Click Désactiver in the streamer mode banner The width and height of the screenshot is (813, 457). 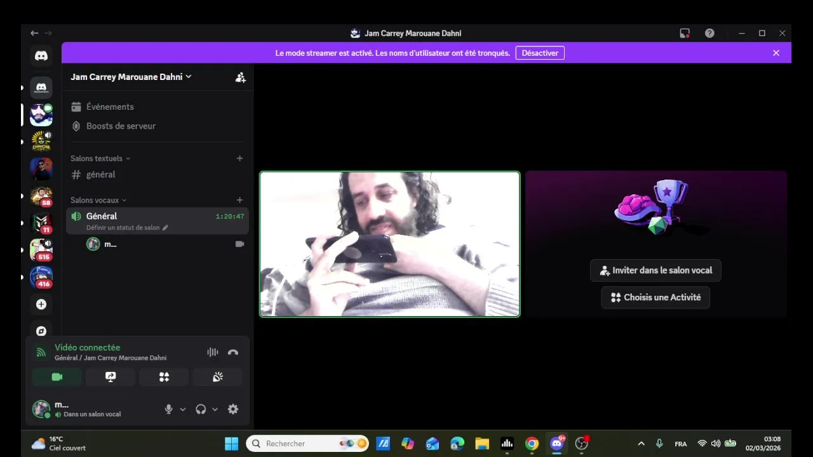[540, 53]
